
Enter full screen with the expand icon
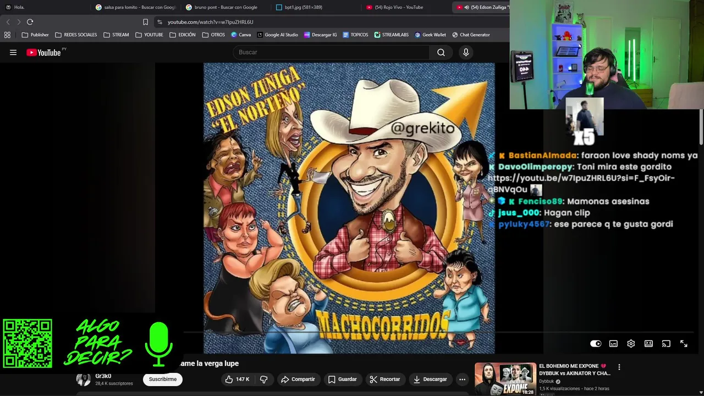(x=684, y=344)
